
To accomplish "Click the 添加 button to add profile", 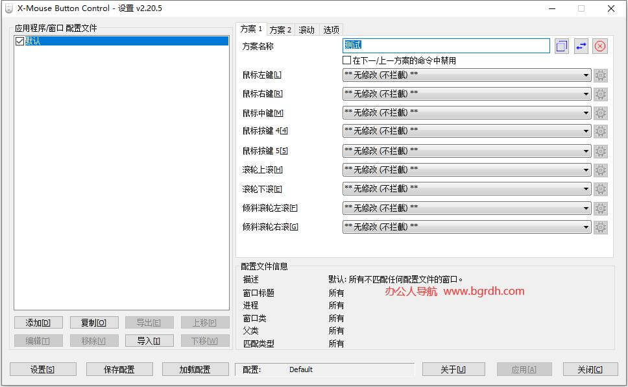I will (x=38, y=323).
